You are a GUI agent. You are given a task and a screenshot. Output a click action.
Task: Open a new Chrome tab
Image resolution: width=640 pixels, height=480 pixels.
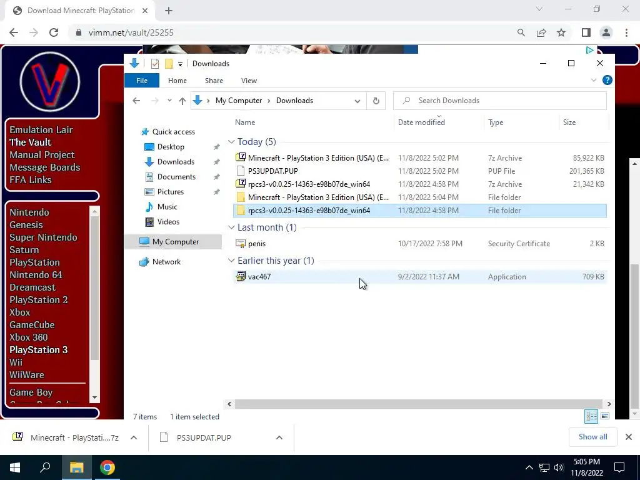coord(169,11)
